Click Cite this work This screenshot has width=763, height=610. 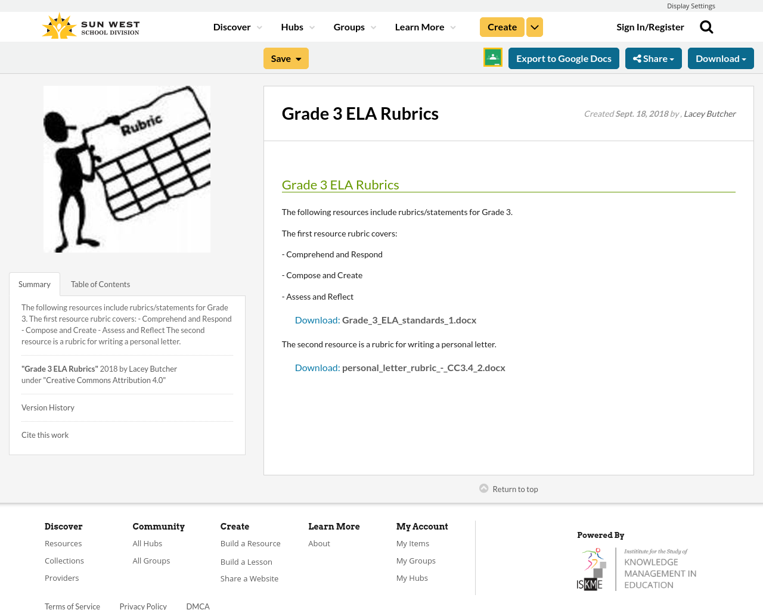click(45, 434)
